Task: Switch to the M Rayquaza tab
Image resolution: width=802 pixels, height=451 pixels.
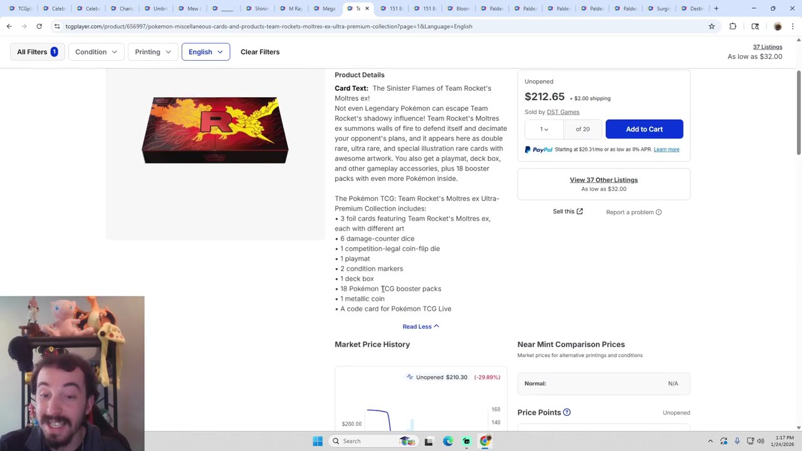Action: pyautogui.click(x=290, y=9)
